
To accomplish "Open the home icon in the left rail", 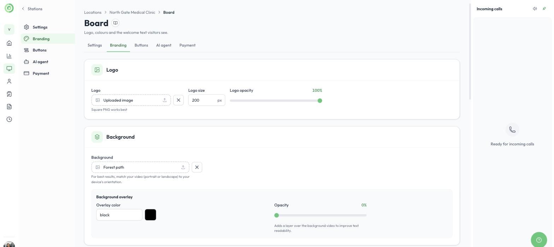I will click(x=9, y=43).
